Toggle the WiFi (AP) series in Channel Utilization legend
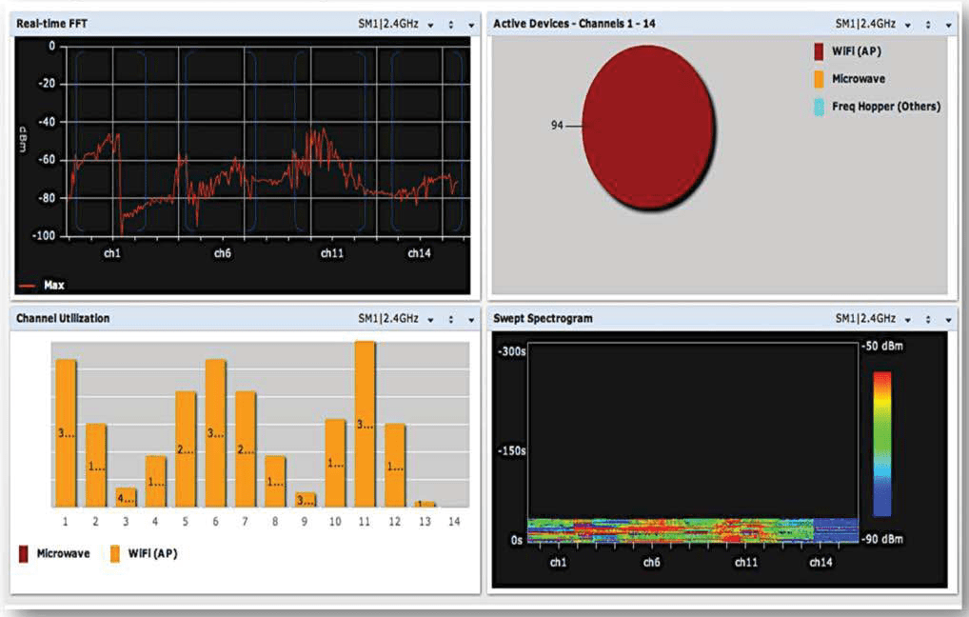The image size is (969, 617). [151, 553]
